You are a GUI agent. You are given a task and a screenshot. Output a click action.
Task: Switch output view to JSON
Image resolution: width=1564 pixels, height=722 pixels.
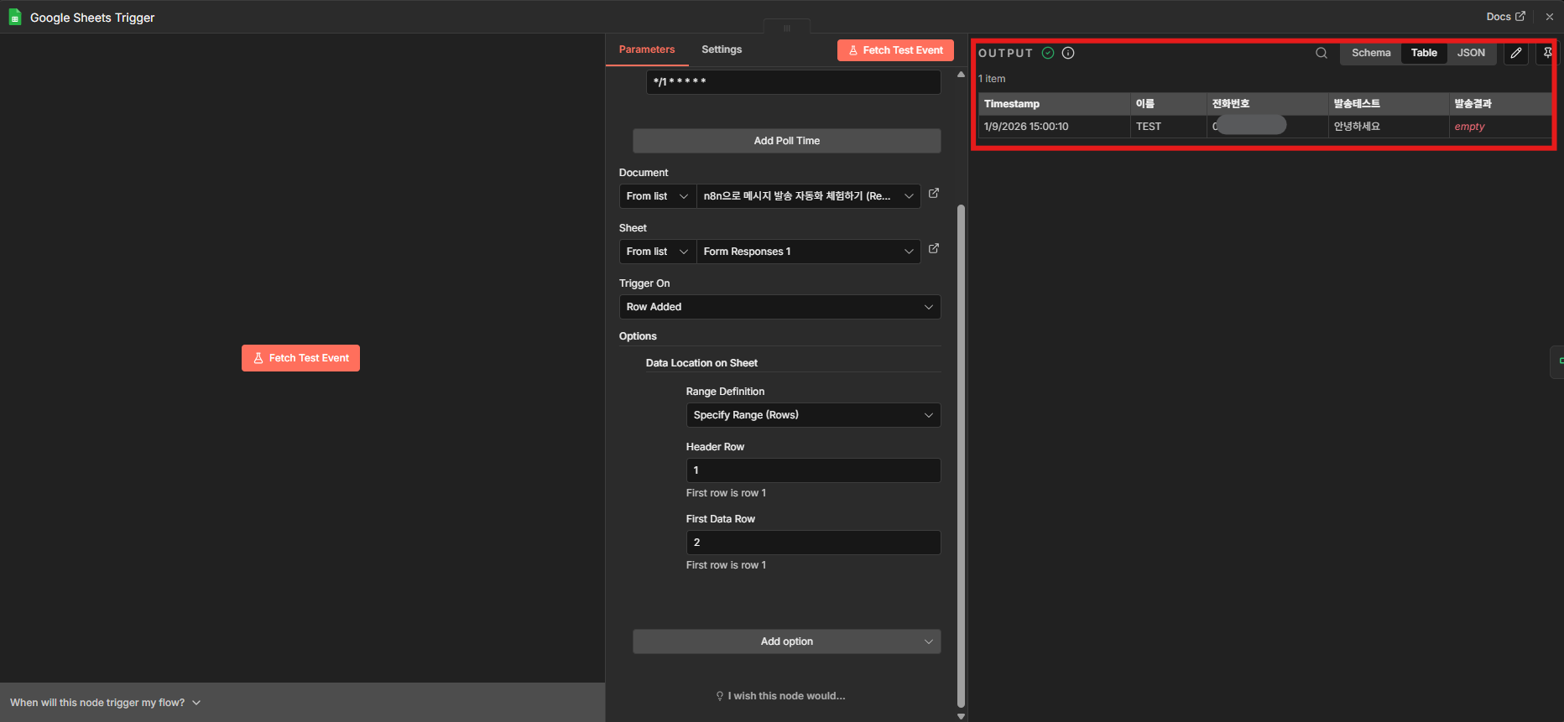(x=1470, y=53)
